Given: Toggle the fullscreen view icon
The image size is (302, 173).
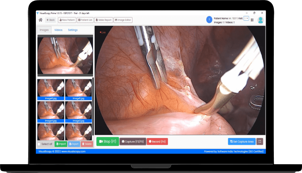Looking at the screenshot, I should click(x=260, y=142).
